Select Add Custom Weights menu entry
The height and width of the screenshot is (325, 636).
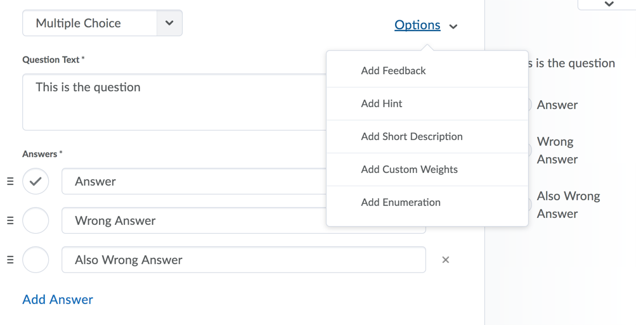[409, 170]
